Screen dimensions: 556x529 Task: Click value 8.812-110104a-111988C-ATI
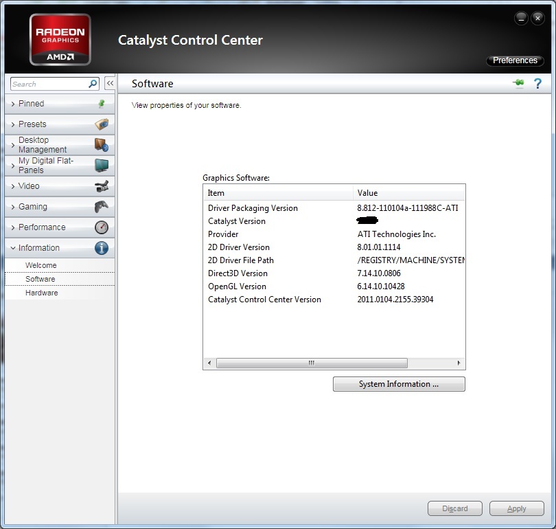click(408, 208)
